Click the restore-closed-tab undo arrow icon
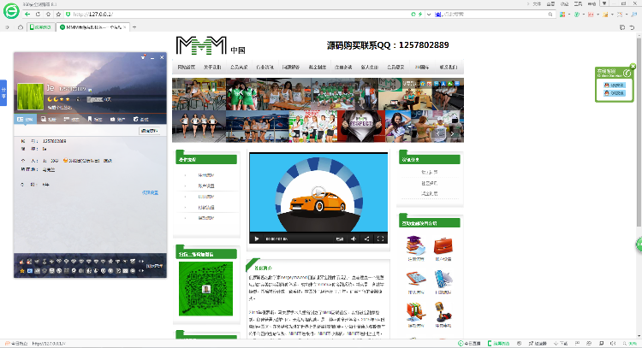642x348 pixels. (x=633, y=27)
